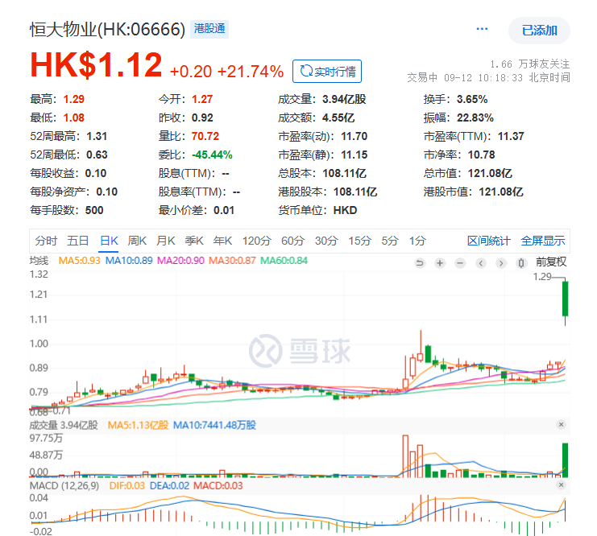This screenshot has height=536, width=597.
Task: Click the 1.66 万球友关注 follower count
Action: coord(529,64)
